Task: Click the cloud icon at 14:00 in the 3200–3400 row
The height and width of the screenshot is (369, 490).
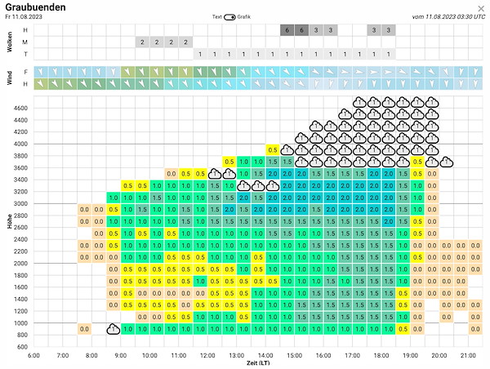Action: [x=273, y=185]
